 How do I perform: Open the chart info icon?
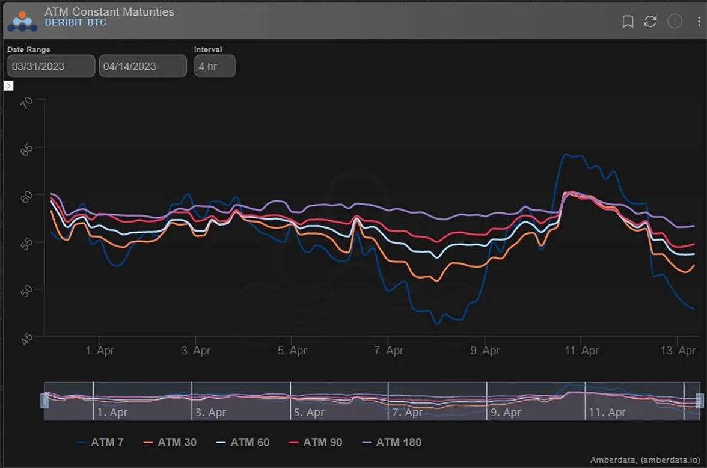pyautogui.click(x=675, y=21)
